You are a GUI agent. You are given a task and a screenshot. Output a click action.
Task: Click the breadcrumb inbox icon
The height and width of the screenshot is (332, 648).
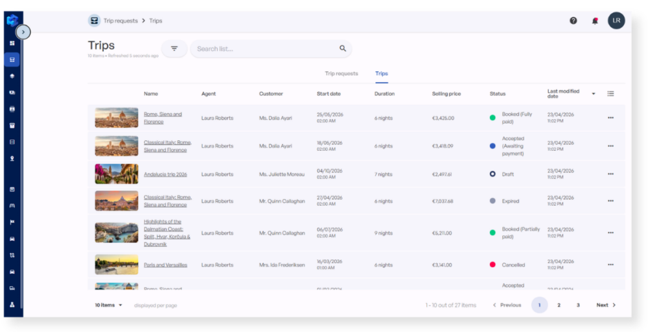[x=94, y=21]
